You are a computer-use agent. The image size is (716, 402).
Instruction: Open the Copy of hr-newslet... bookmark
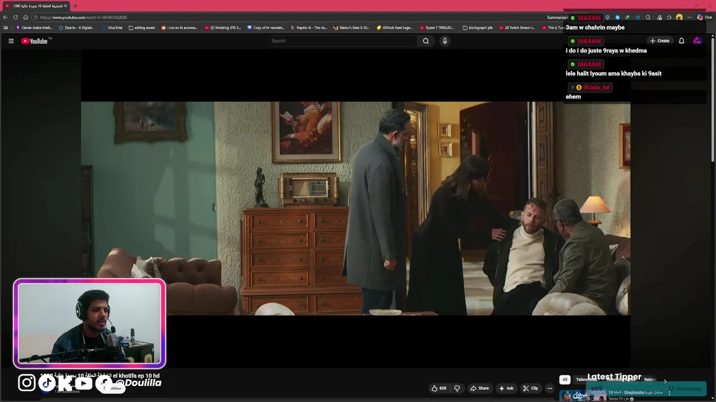point(266,27)
